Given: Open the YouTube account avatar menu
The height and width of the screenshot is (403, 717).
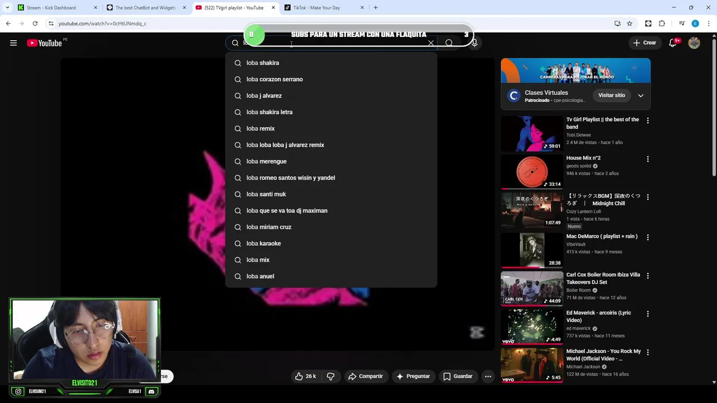Looking at the screenshot, I should pos(694,43).
